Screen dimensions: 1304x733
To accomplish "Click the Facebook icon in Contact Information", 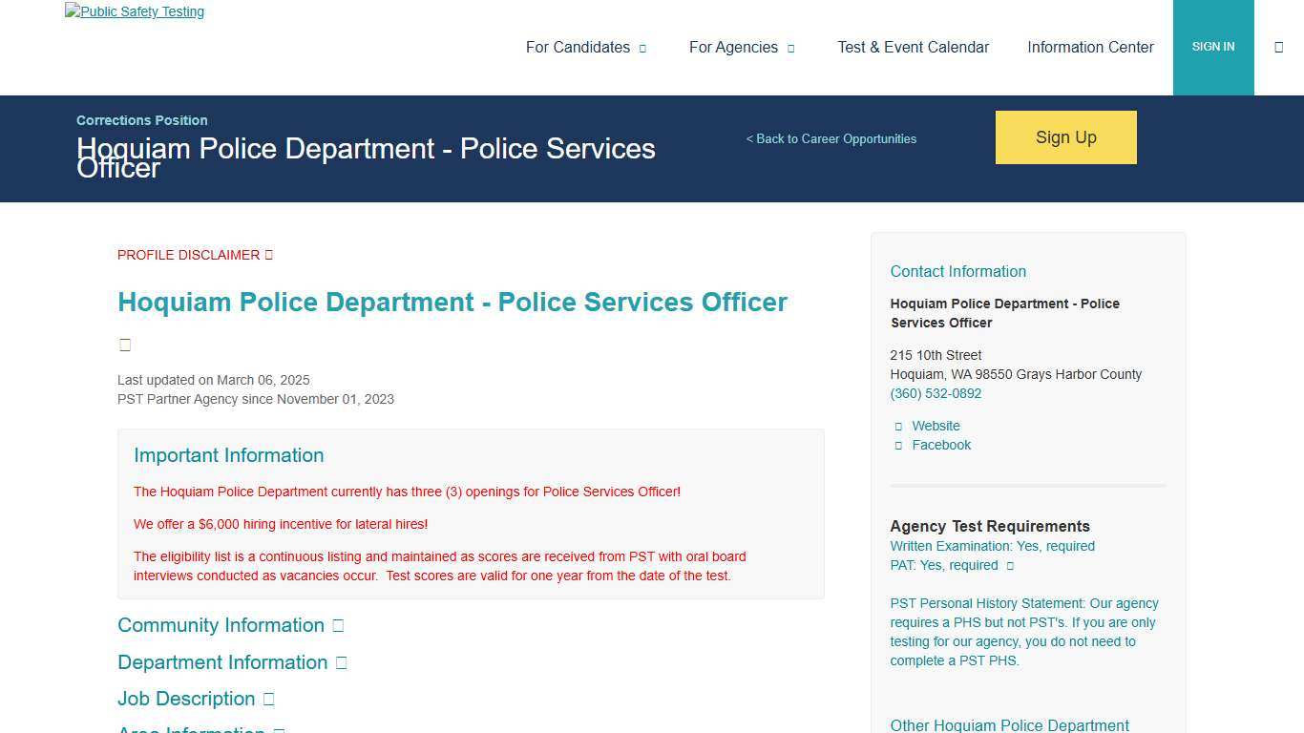I will [898, 445].
